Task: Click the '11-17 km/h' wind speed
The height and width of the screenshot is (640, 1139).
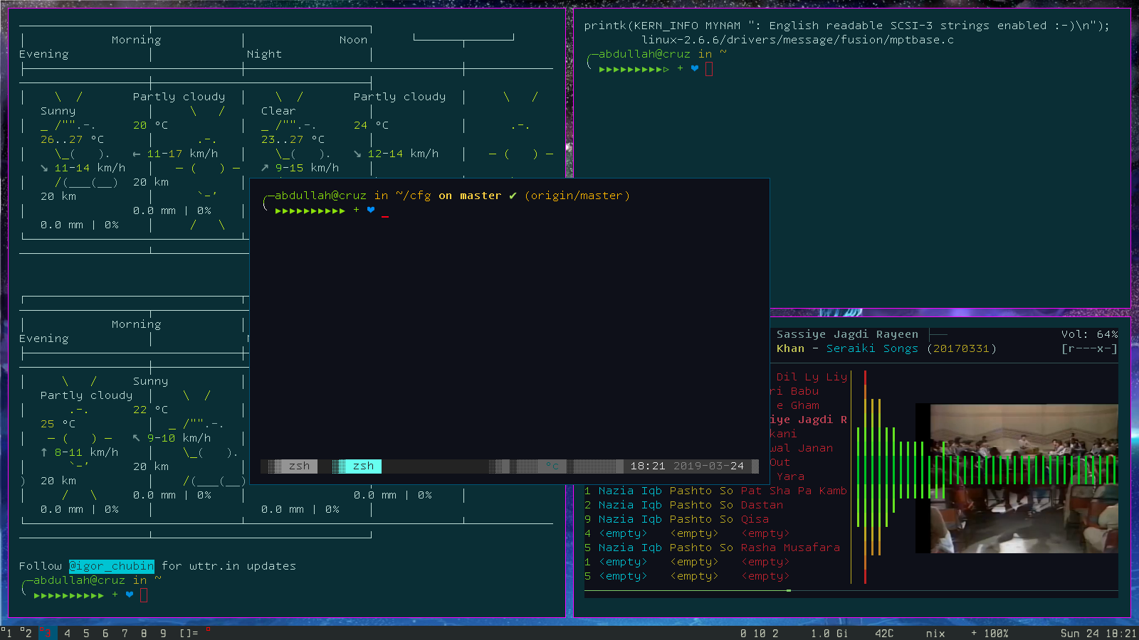Action: 182,154
